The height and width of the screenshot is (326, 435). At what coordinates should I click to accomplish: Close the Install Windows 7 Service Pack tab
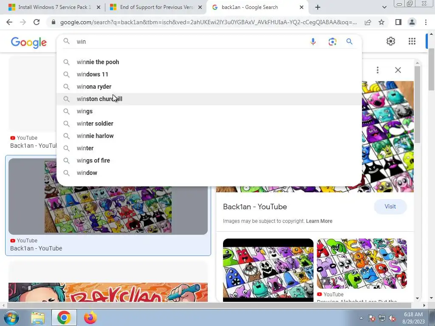[98, 8]
